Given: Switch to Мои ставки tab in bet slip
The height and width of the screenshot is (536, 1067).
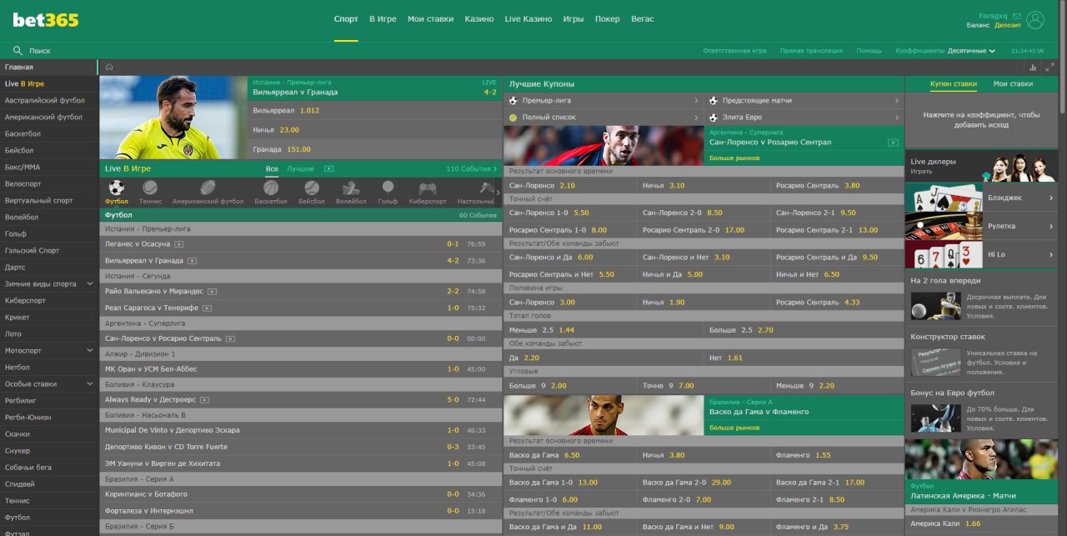Looking at the screenshot, I should 1013,83.
